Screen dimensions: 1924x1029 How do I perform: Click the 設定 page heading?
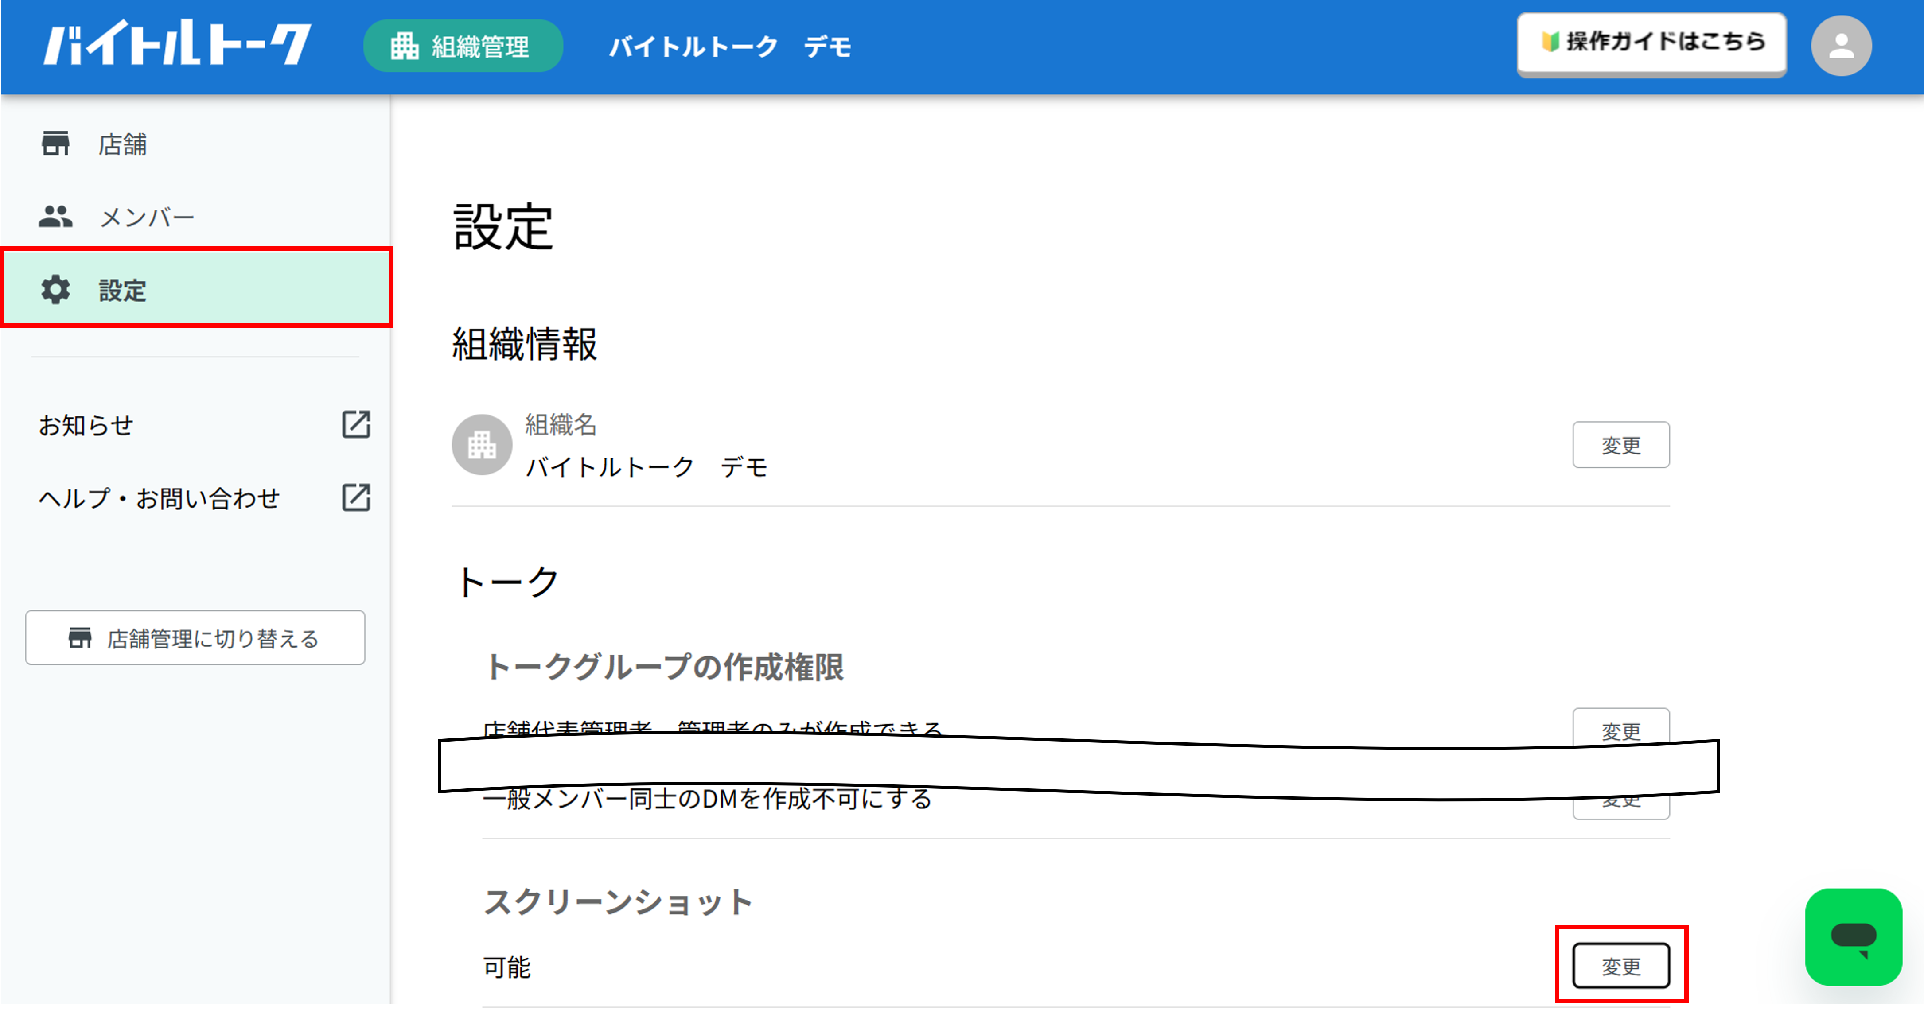[502, 227]
